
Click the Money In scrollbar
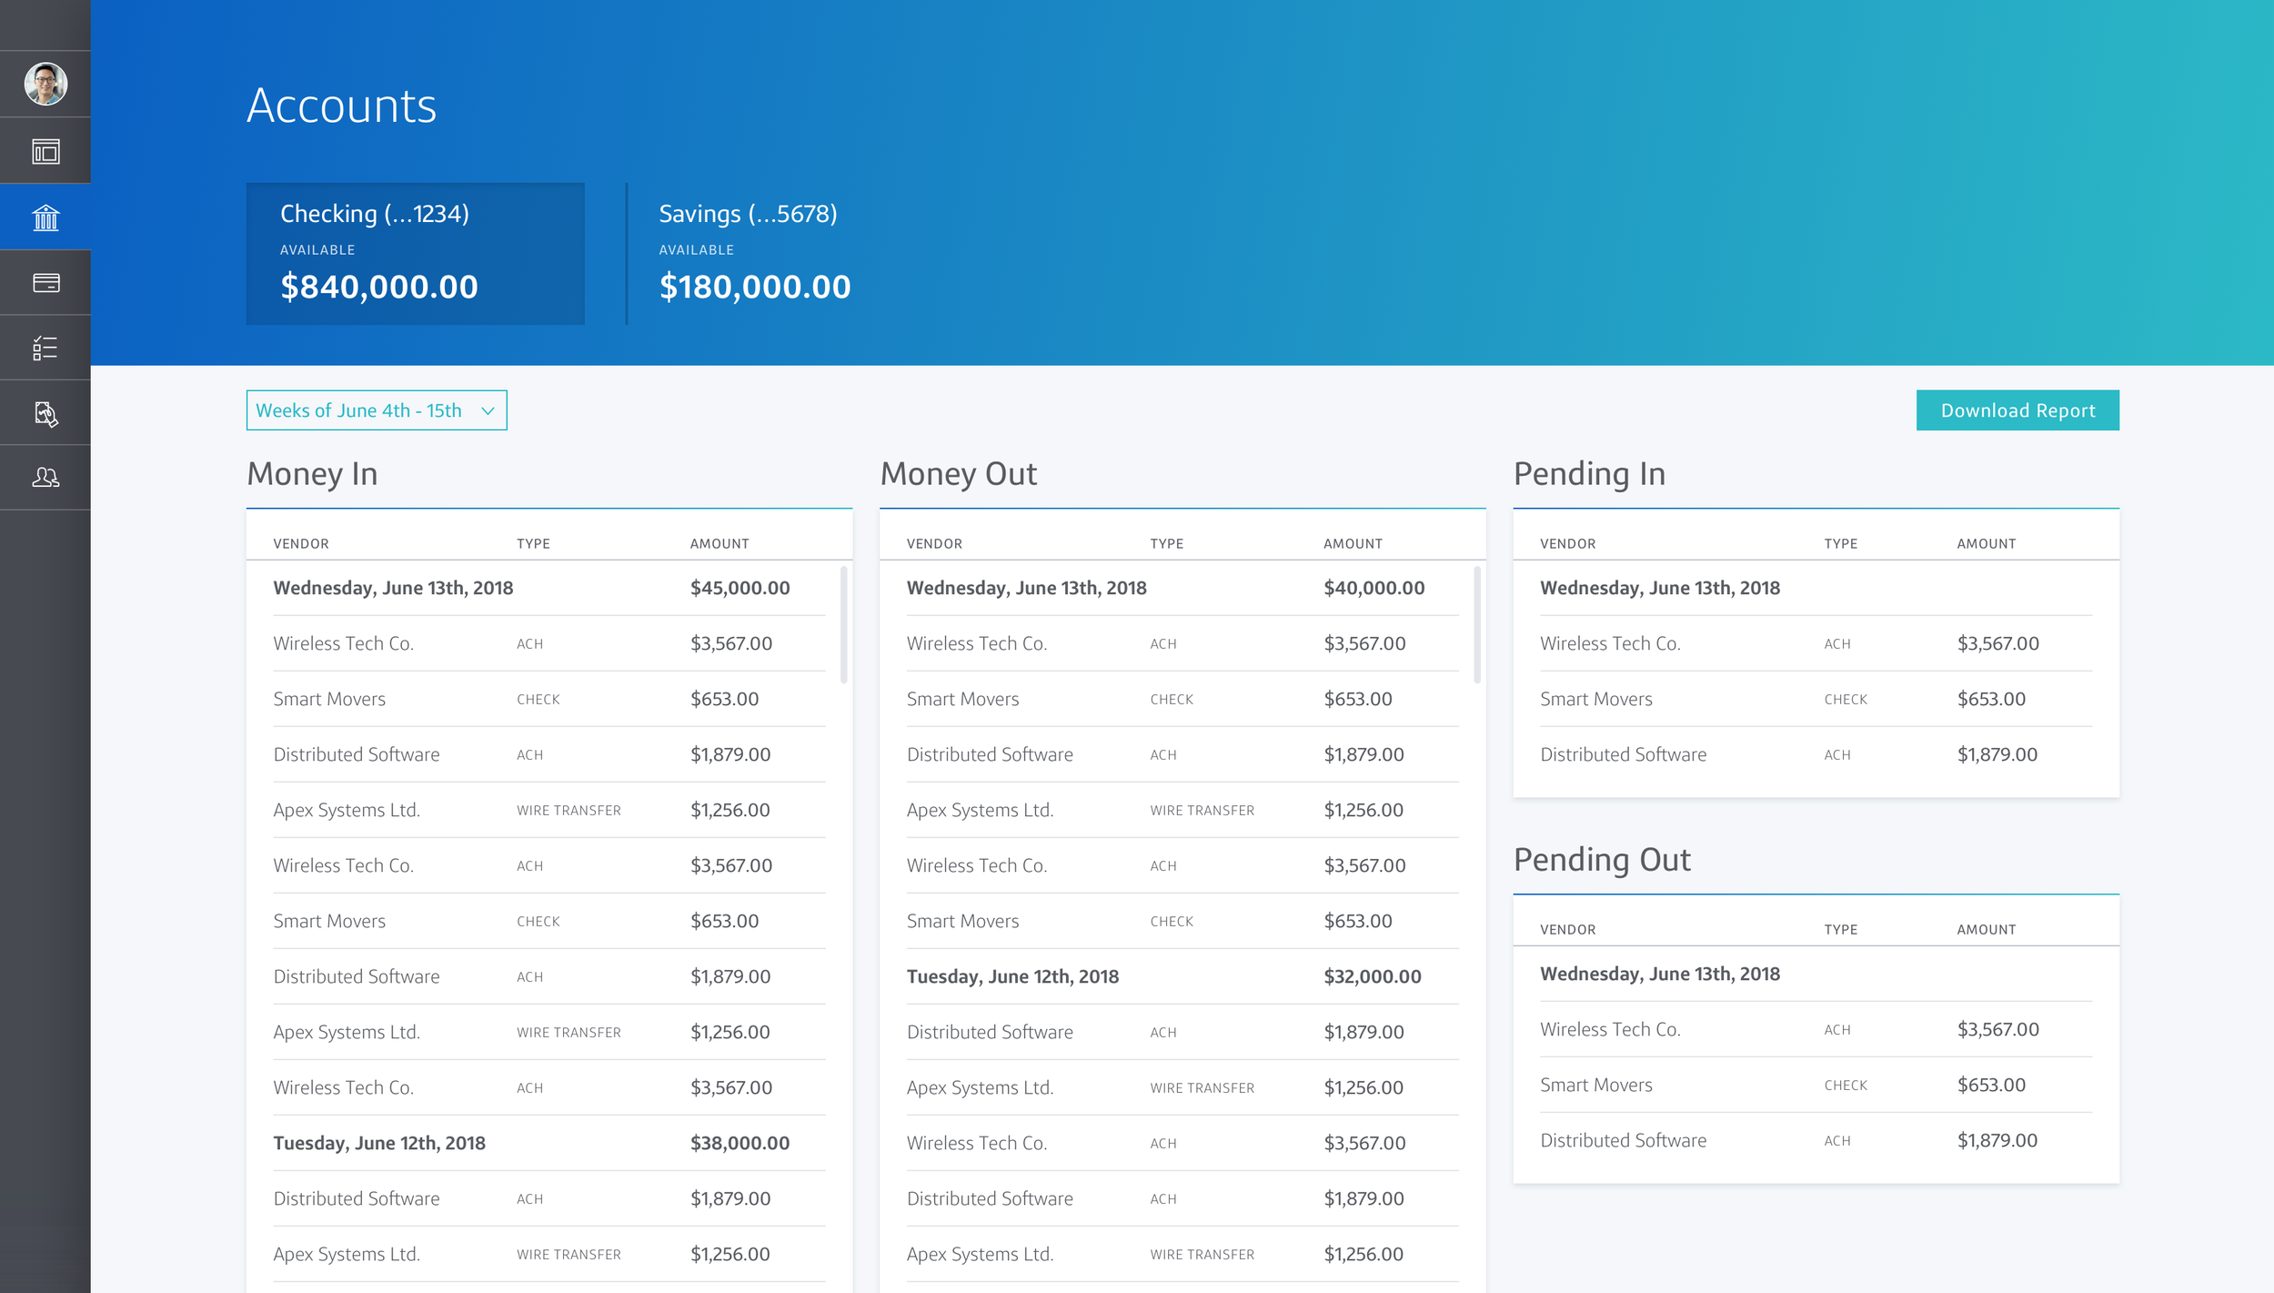(844, 625)
